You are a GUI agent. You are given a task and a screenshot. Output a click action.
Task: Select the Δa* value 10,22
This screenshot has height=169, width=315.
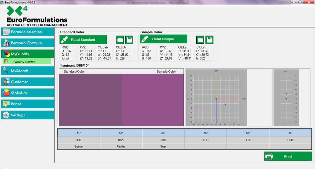pyautogui.click(x=121, y=140)
